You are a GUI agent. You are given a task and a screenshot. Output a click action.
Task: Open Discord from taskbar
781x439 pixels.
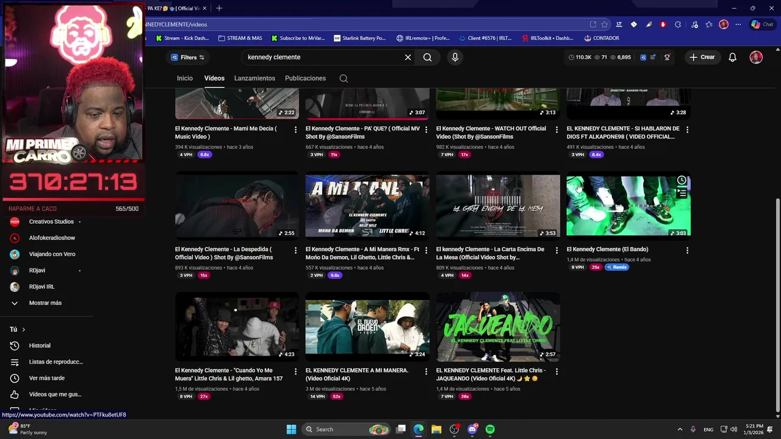point(472,429)
